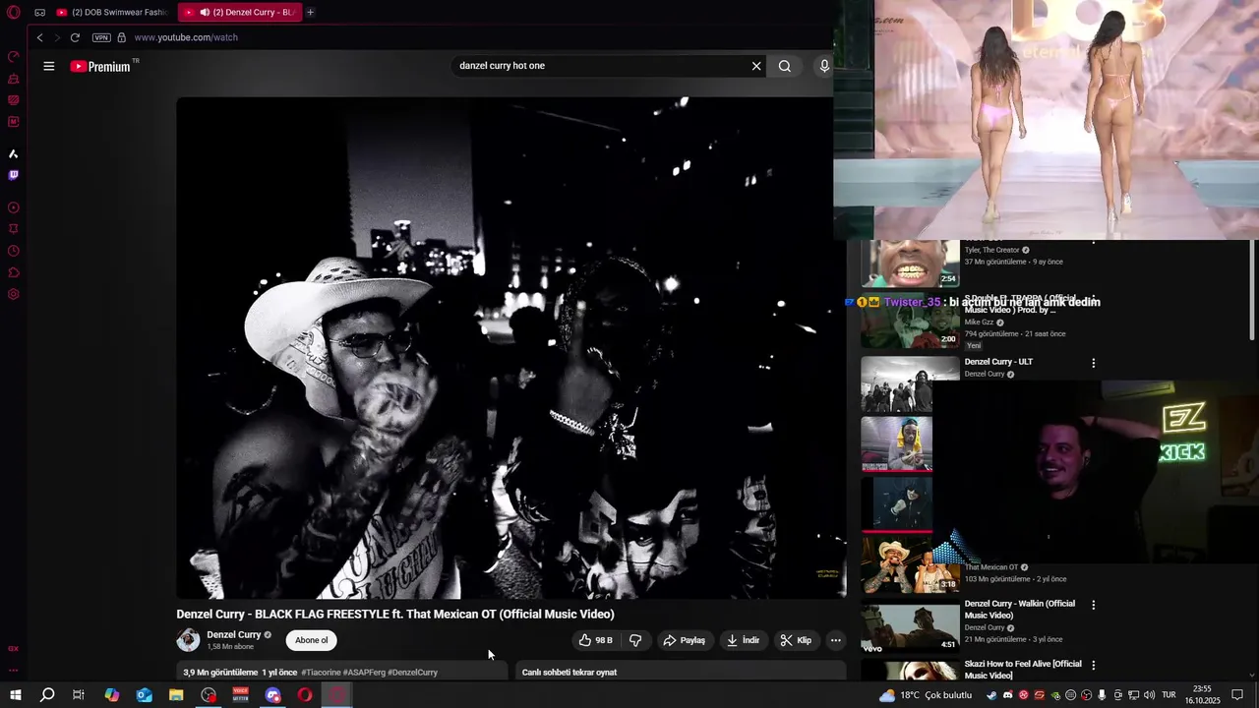The image size is (1259, 708).
Task: Click the Abone ol subscribe button
Action: point(312,640)
